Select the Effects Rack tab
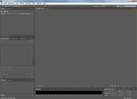The width and height of the screenshot is (137, 99). (5, 39)
